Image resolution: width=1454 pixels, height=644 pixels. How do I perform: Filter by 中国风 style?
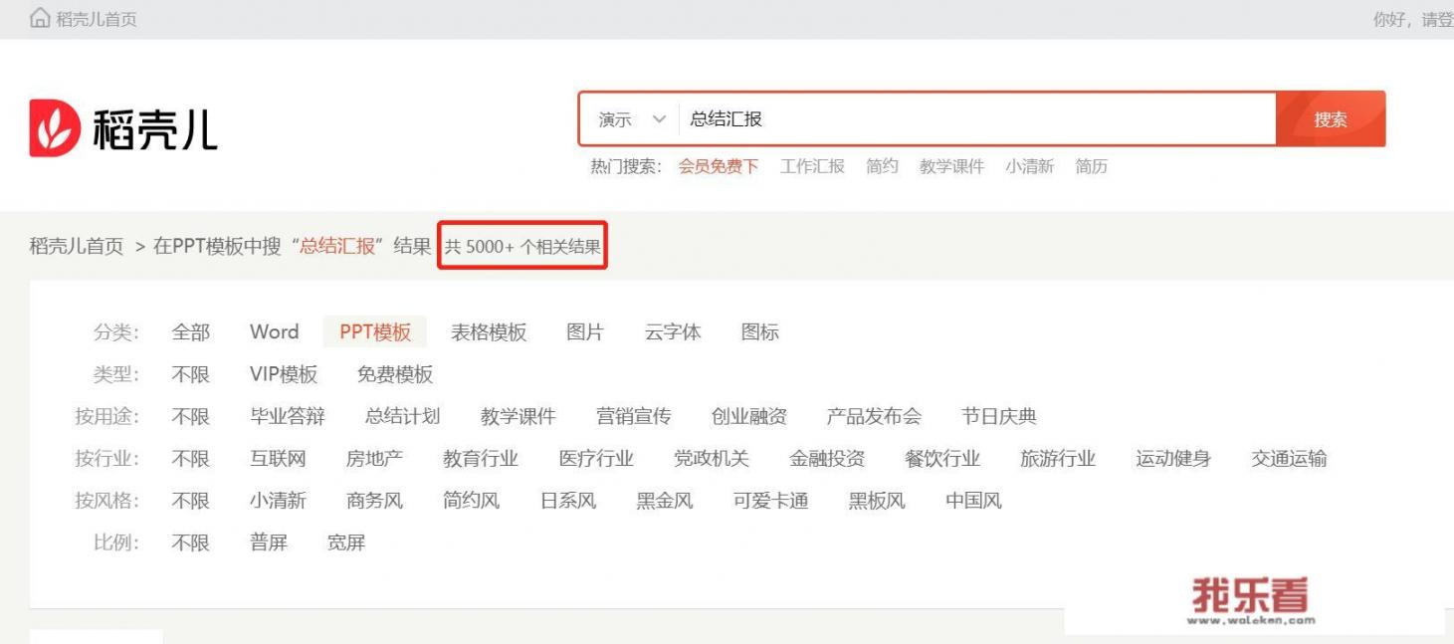973,501
